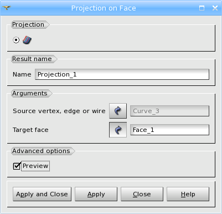Click the Arguments group header
Image resolution: width=222 pixels, height=214 pixels.
point(30,93)
